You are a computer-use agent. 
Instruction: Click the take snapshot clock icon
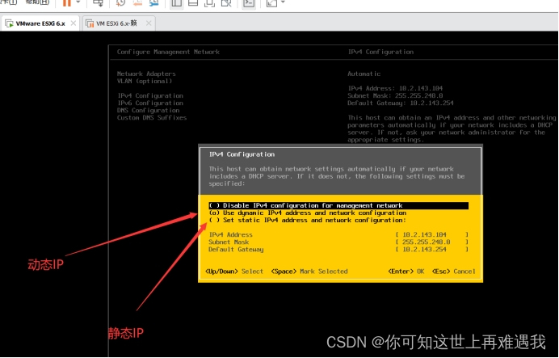point(121,3)
